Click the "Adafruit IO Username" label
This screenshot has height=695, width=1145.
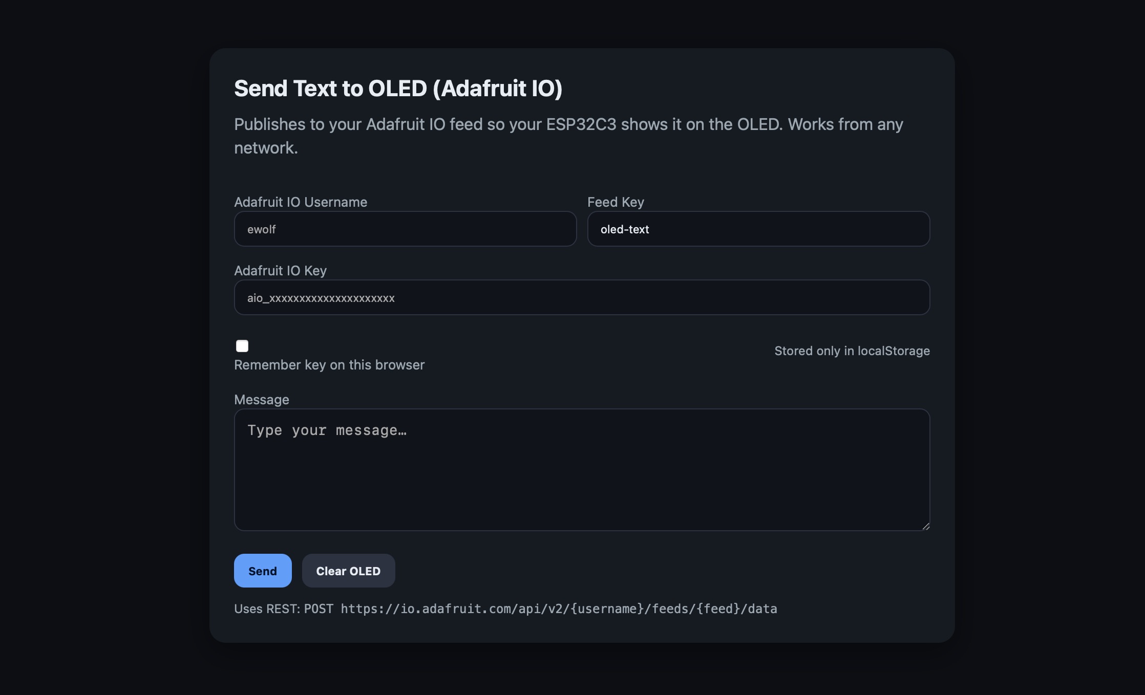click(301, 202)
